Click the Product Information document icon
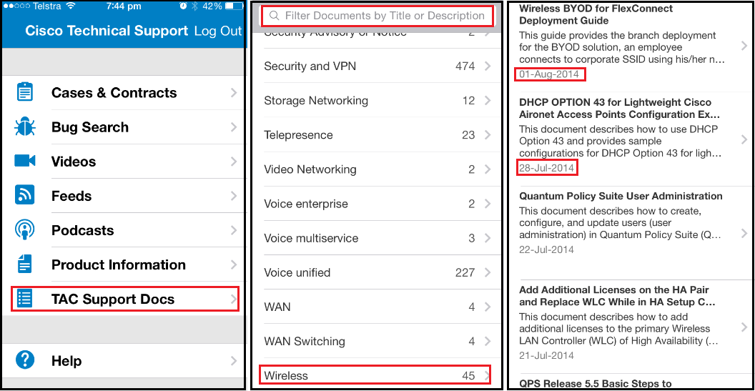755x391 pixels. coord(24,264)
